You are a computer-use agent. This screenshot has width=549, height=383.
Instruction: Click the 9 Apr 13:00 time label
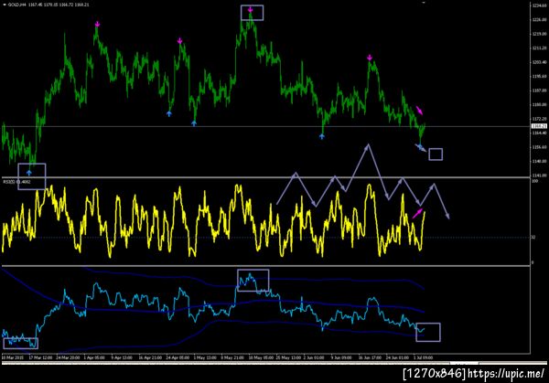pos(122,357)
